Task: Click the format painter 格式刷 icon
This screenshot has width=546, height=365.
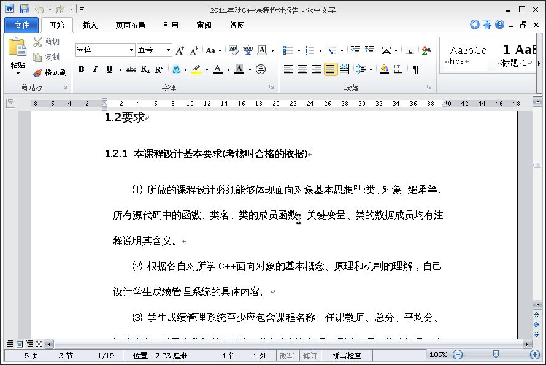Action: pyautogui.click(x=38, y=72)
